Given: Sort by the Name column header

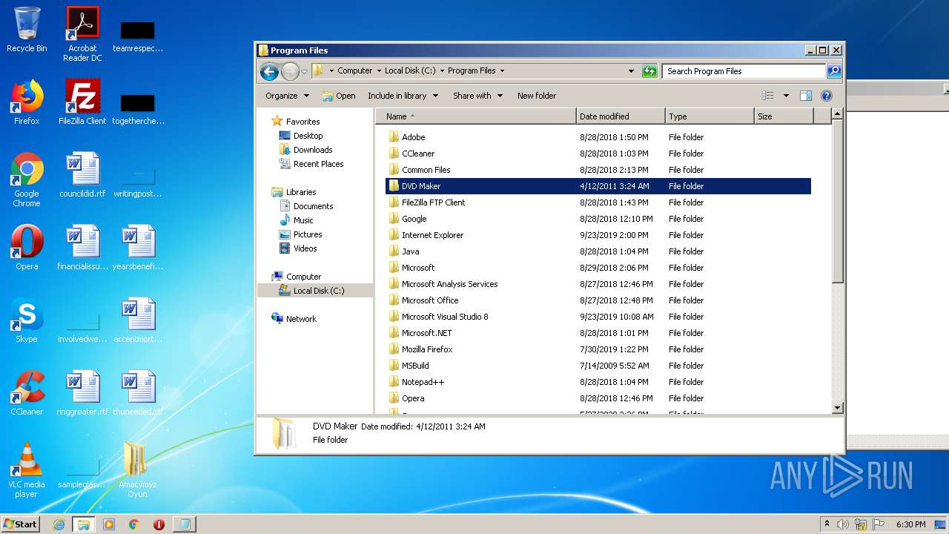Looking at the screenshot, I should 476,116.
